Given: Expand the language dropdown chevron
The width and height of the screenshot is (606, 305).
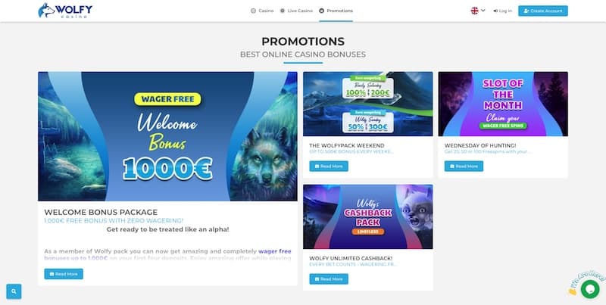Looking at the screenshot, I should point(483,11).
